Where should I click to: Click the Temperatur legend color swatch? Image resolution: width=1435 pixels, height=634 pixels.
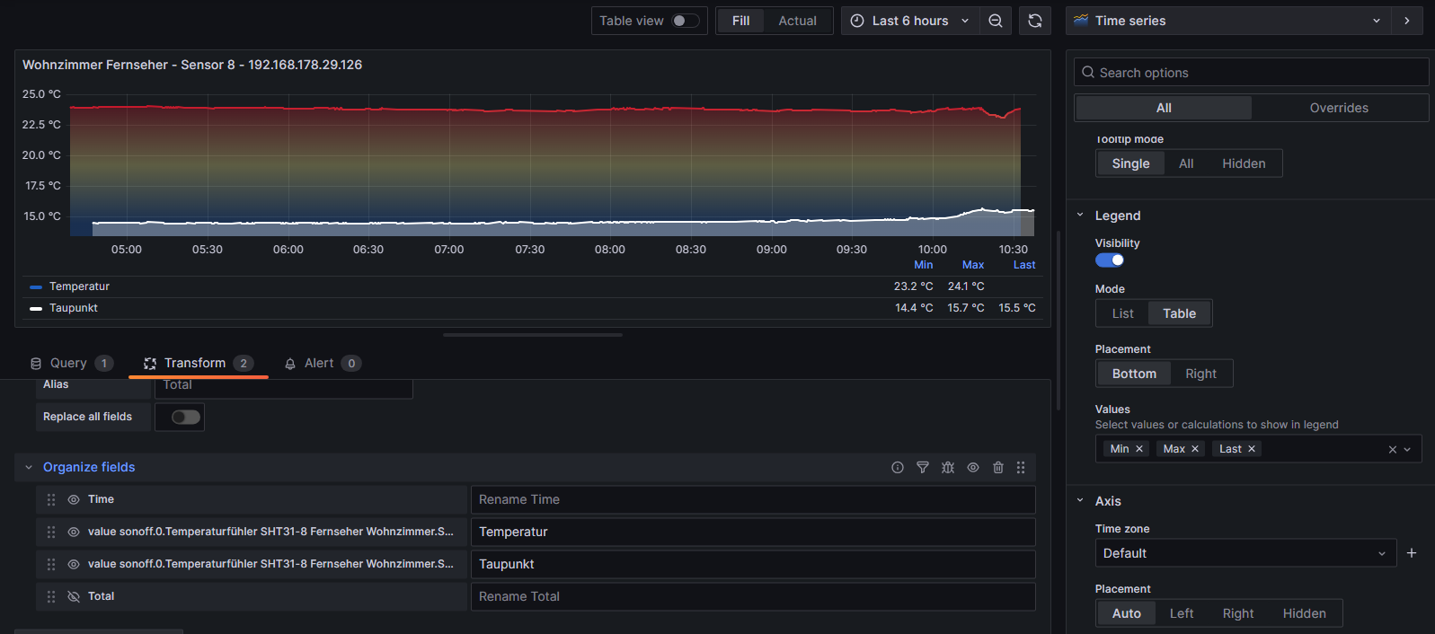pyautogui.click(x=36, y=286)
